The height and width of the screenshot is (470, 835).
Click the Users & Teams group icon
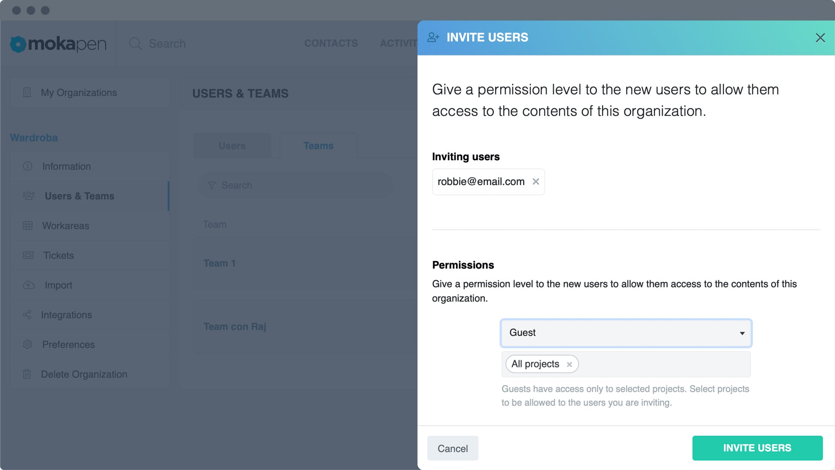[29, 196]
